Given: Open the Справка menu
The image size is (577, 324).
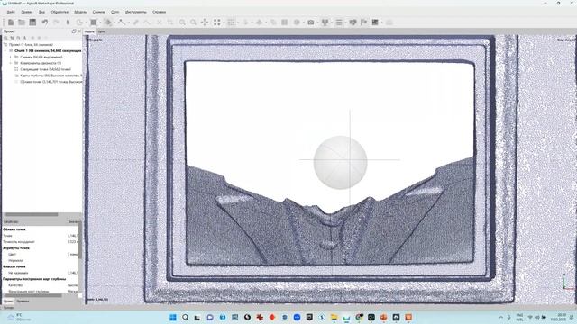Looking at the screenshot, I should tap(159, 12).
